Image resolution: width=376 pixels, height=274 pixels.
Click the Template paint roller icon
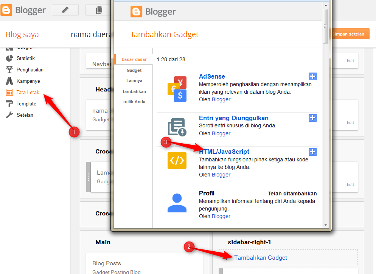(9, 104)
